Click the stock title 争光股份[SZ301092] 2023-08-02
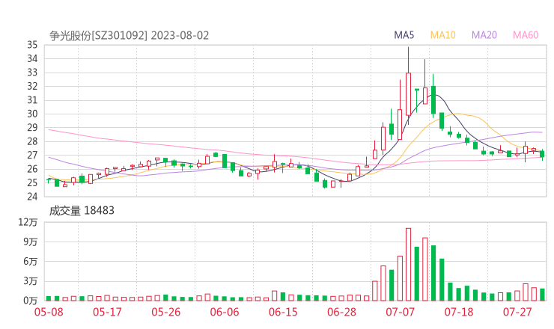 click(130, 36)
